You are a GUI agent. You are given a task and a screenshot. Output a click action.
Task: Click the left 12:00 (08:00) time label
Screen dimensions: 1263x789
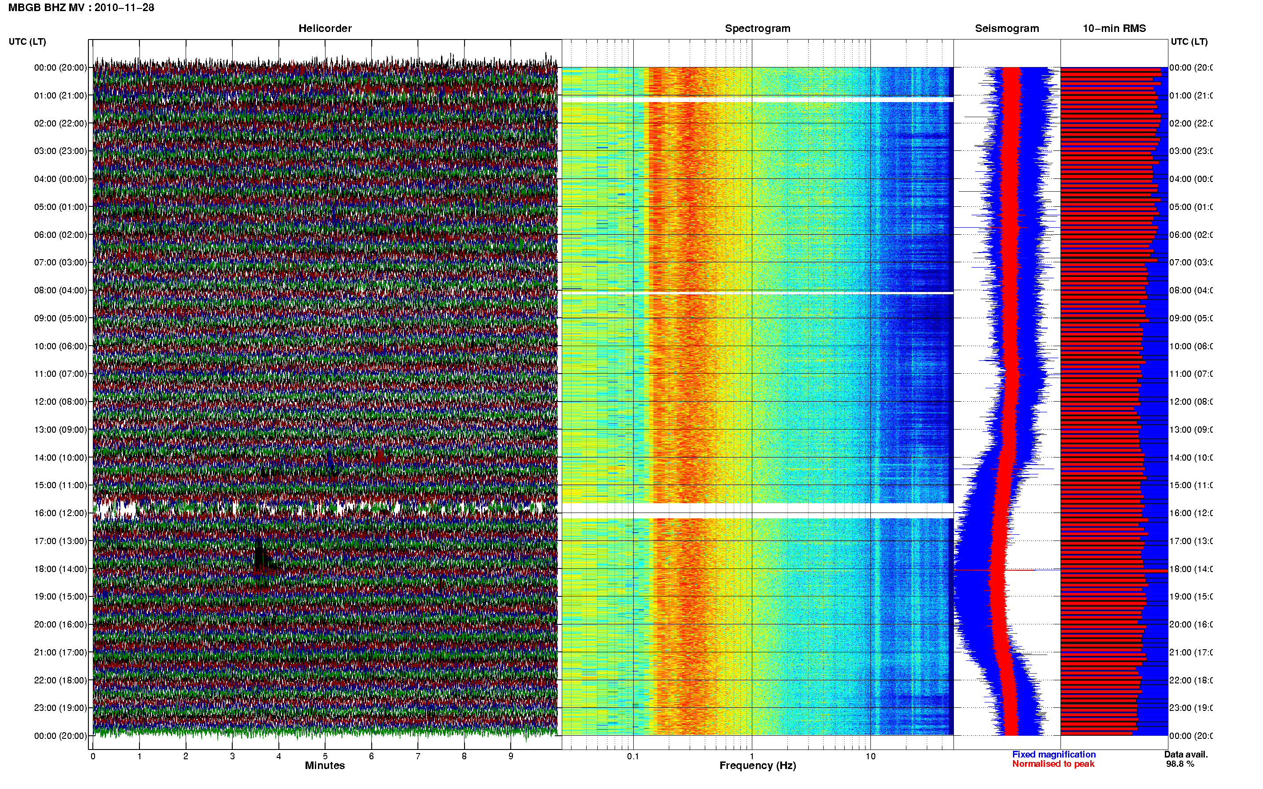pos(60,401)
